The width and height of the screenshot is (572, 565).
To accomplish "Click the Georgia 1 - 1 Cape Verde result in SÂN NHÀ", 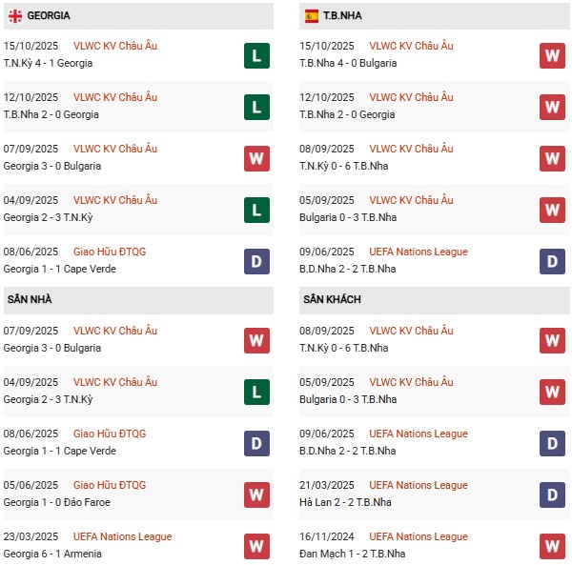I will (x=52, y=451).
